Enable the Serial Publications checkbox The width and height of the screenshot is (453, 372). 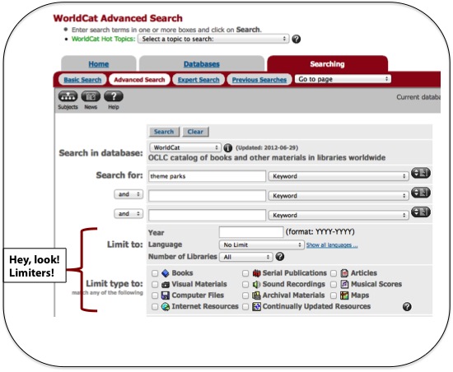click(245, 273)
